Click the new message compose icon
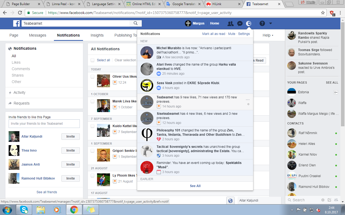The height and width of the screenshot is (215, 345). (x=329, y=200)
